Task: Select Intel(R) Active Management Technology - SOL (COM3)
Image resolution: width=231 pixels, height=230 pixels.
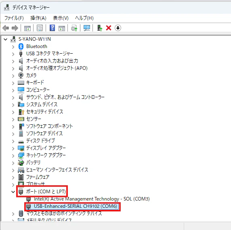Action: pyautogui.click(x=92, y=199)
